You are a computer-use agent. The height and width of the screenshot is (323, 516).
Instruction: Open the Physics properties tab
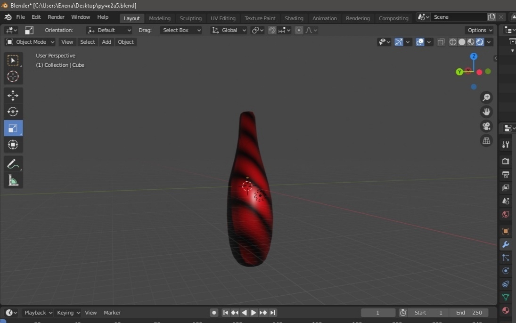tap(506, 271)
